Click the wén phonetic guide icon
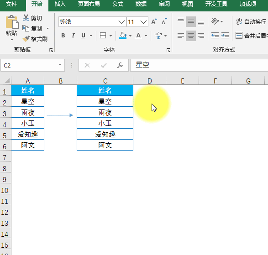 click(158, 36)
